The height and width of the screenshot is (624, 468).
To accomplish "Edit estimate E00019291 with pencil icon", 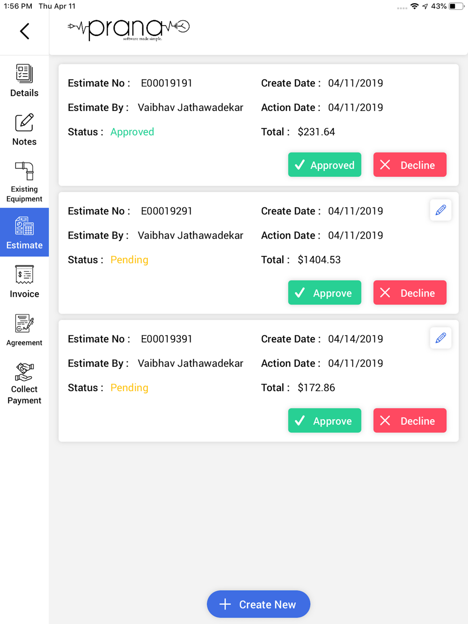I will tap(440, 210).
